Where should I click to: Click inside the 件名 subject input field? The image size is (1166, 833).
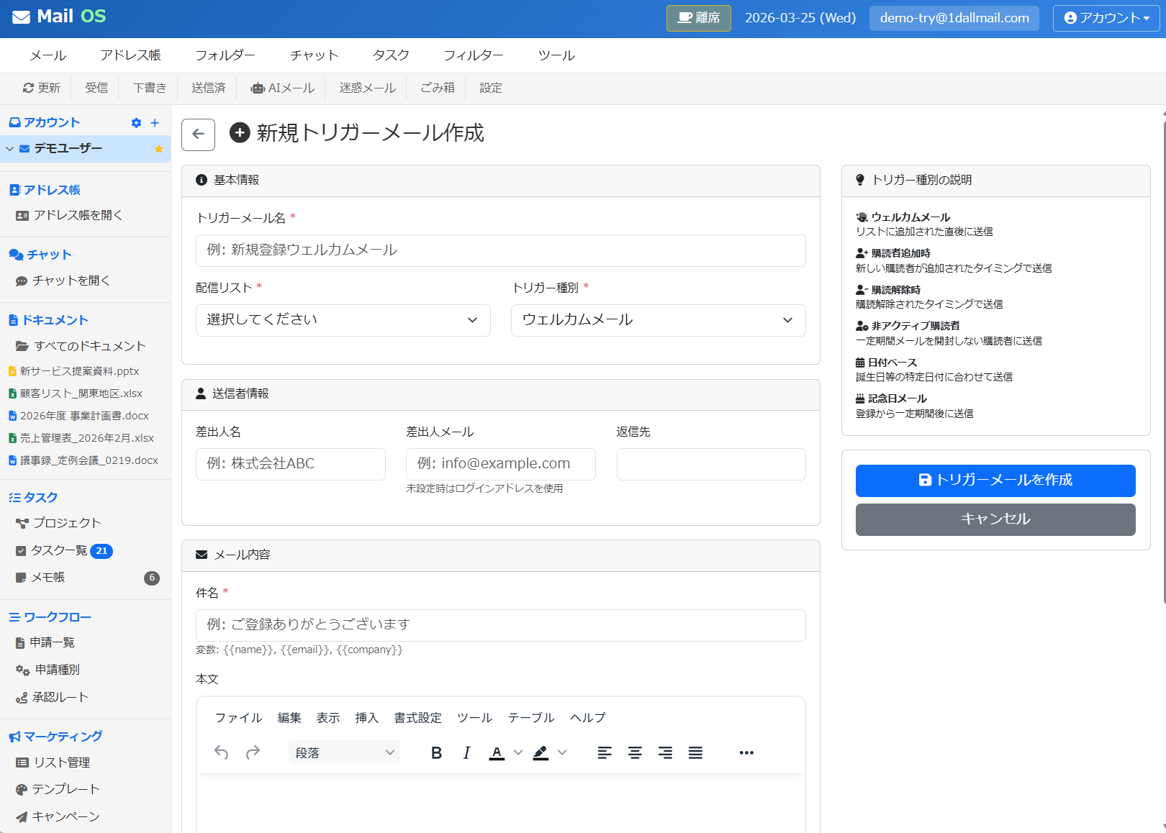click(x=500, y=625)
